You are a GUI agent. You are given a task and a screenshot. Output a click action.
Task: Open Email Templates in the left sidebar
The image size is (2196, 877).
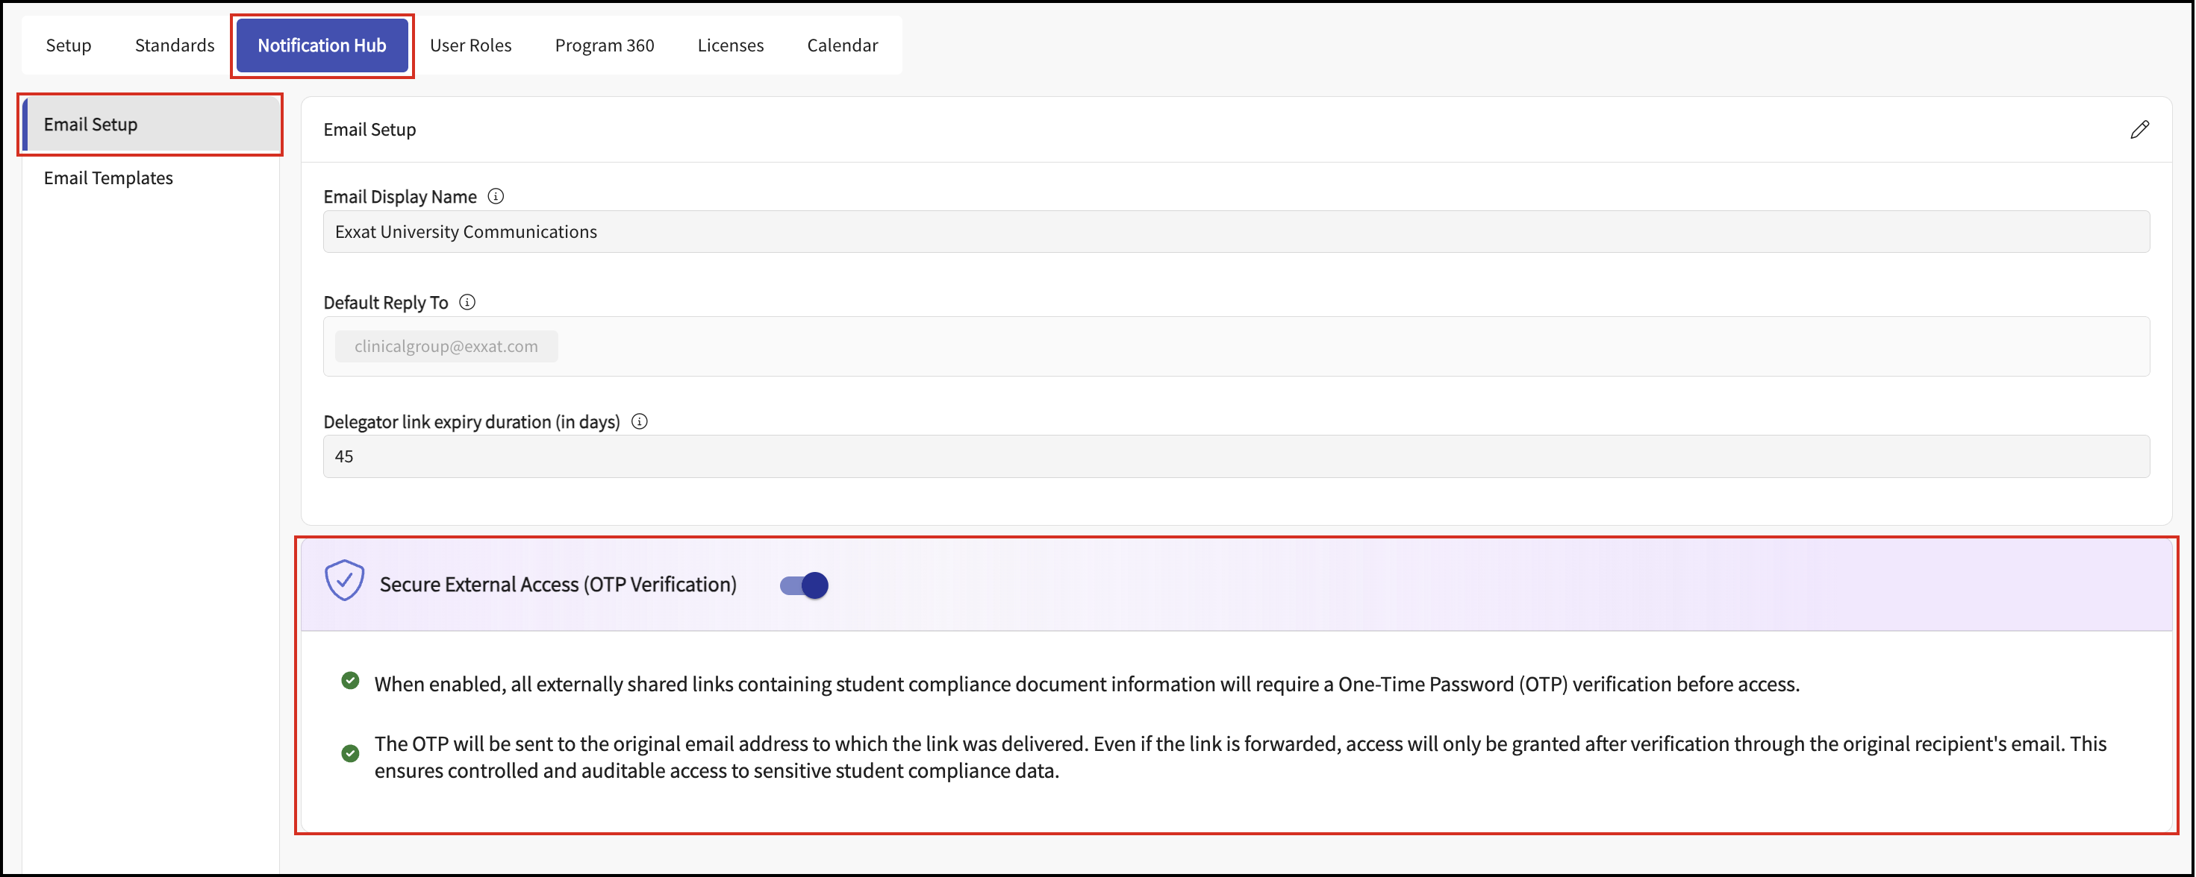[108, 178]
